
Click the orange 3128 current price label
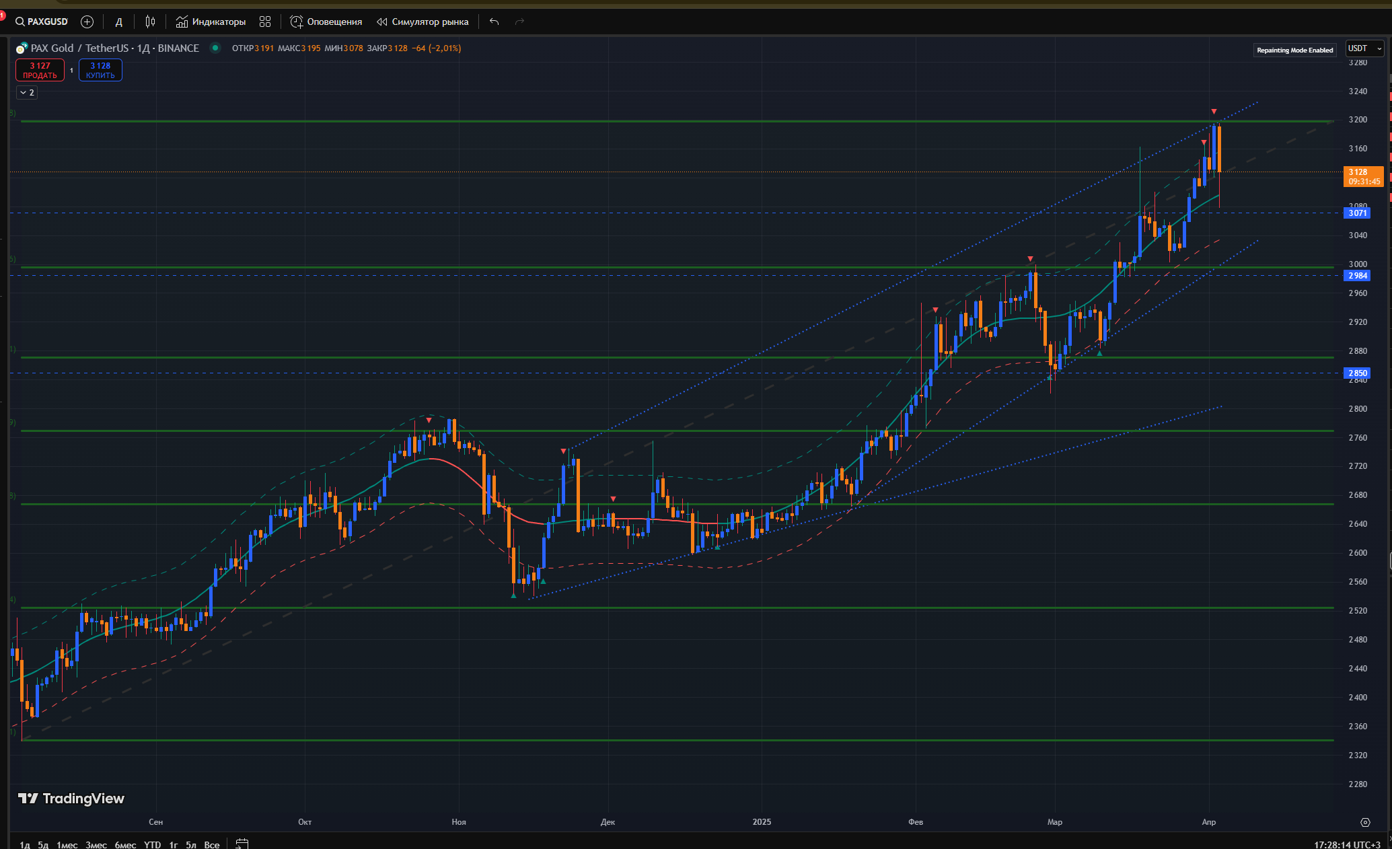pos(1363,176)
